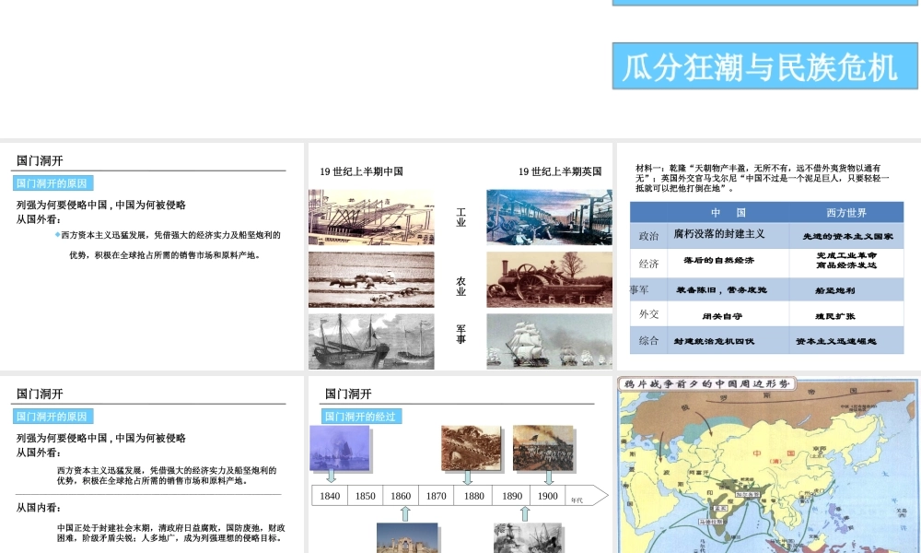The height and width of the screenshot is (553, 921).
Task: Click the 1880 marker on the timeline
Action: tap(474, 496)
